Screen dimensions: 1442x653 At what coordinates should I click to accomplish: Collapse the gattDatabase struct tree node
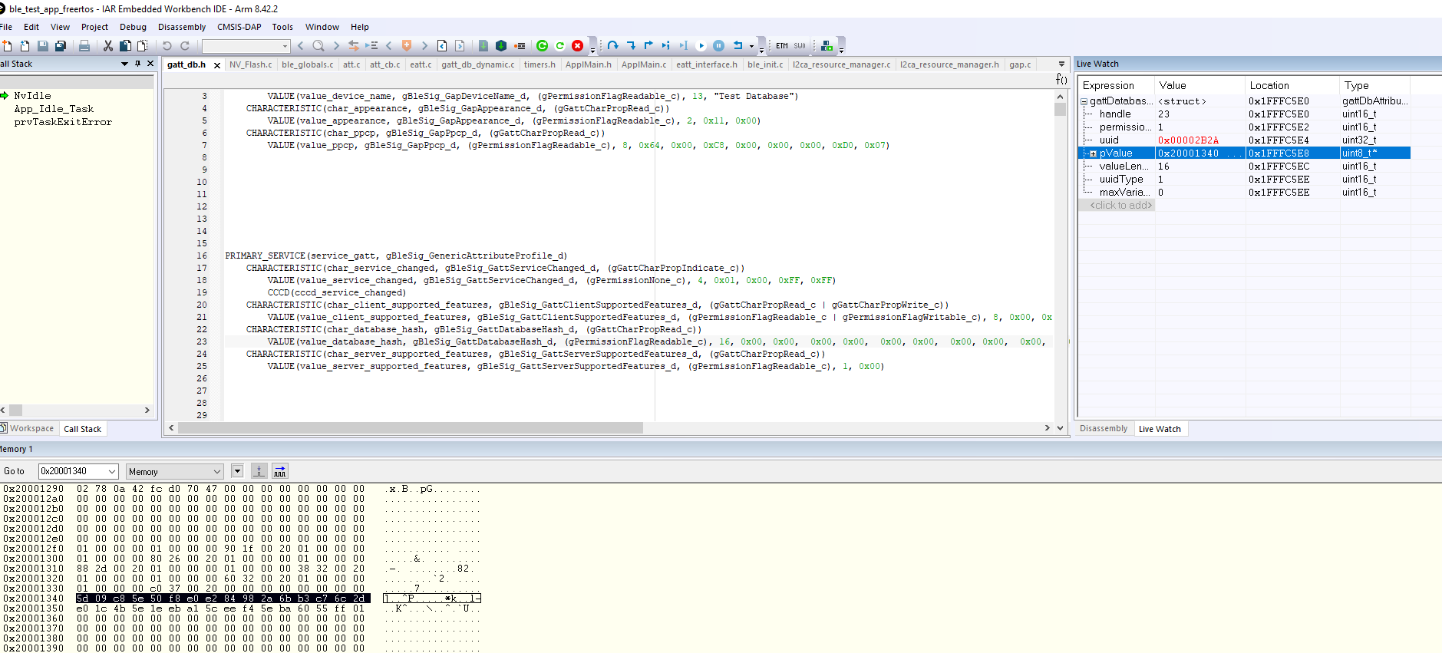point(1084,101)
